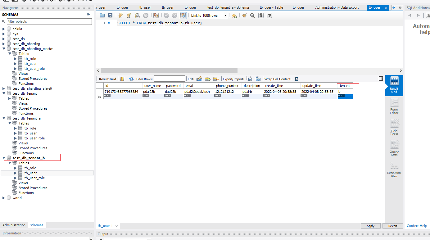Execute the SQL query with lightning icon
The width and height of the screenshot is (430, 240).
pos(121,16)
